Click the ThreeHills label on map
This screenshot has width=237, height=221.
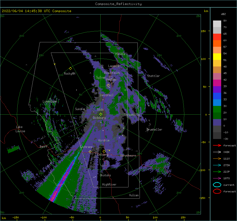pyautogui.click(x=132, y=115)
